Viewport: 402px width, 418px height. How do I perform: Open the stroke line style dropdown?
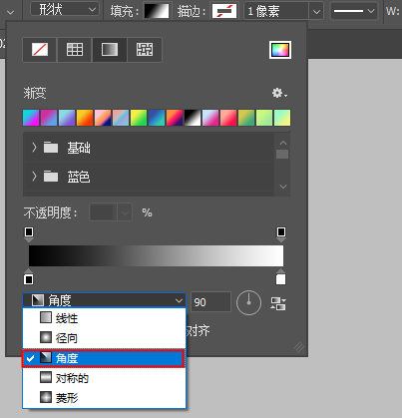pos(354,11)
